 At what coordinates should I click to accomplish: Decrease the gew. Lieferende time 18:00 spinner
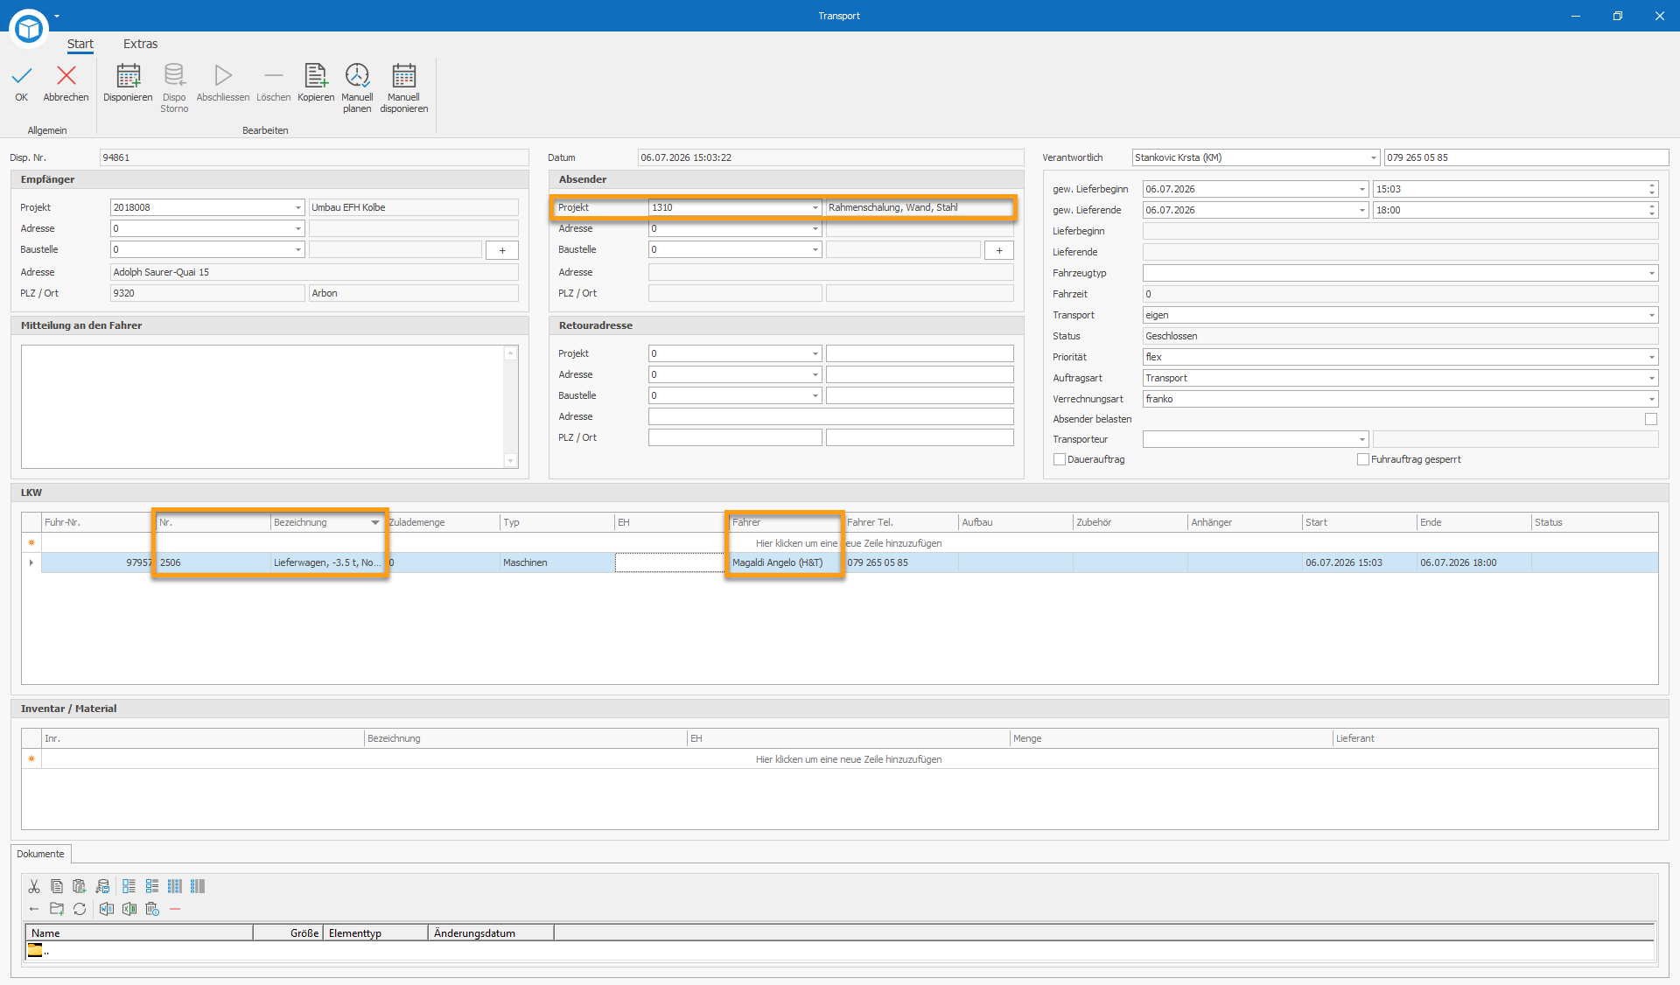(1651, 214)
